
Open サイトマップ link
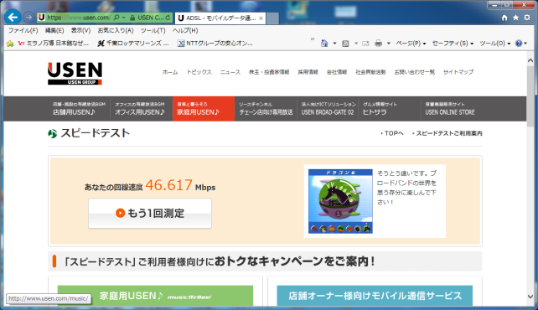(x=458, y=72)
